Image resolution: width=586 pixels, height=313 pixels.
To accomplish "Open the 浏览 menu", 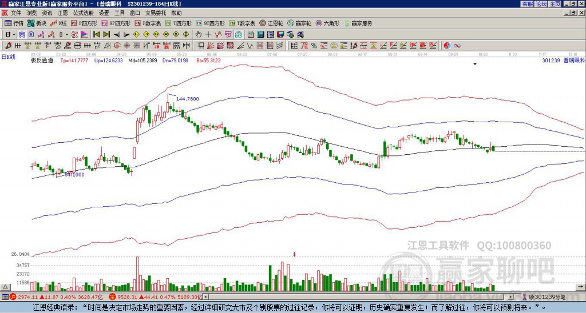I will 31,13.
